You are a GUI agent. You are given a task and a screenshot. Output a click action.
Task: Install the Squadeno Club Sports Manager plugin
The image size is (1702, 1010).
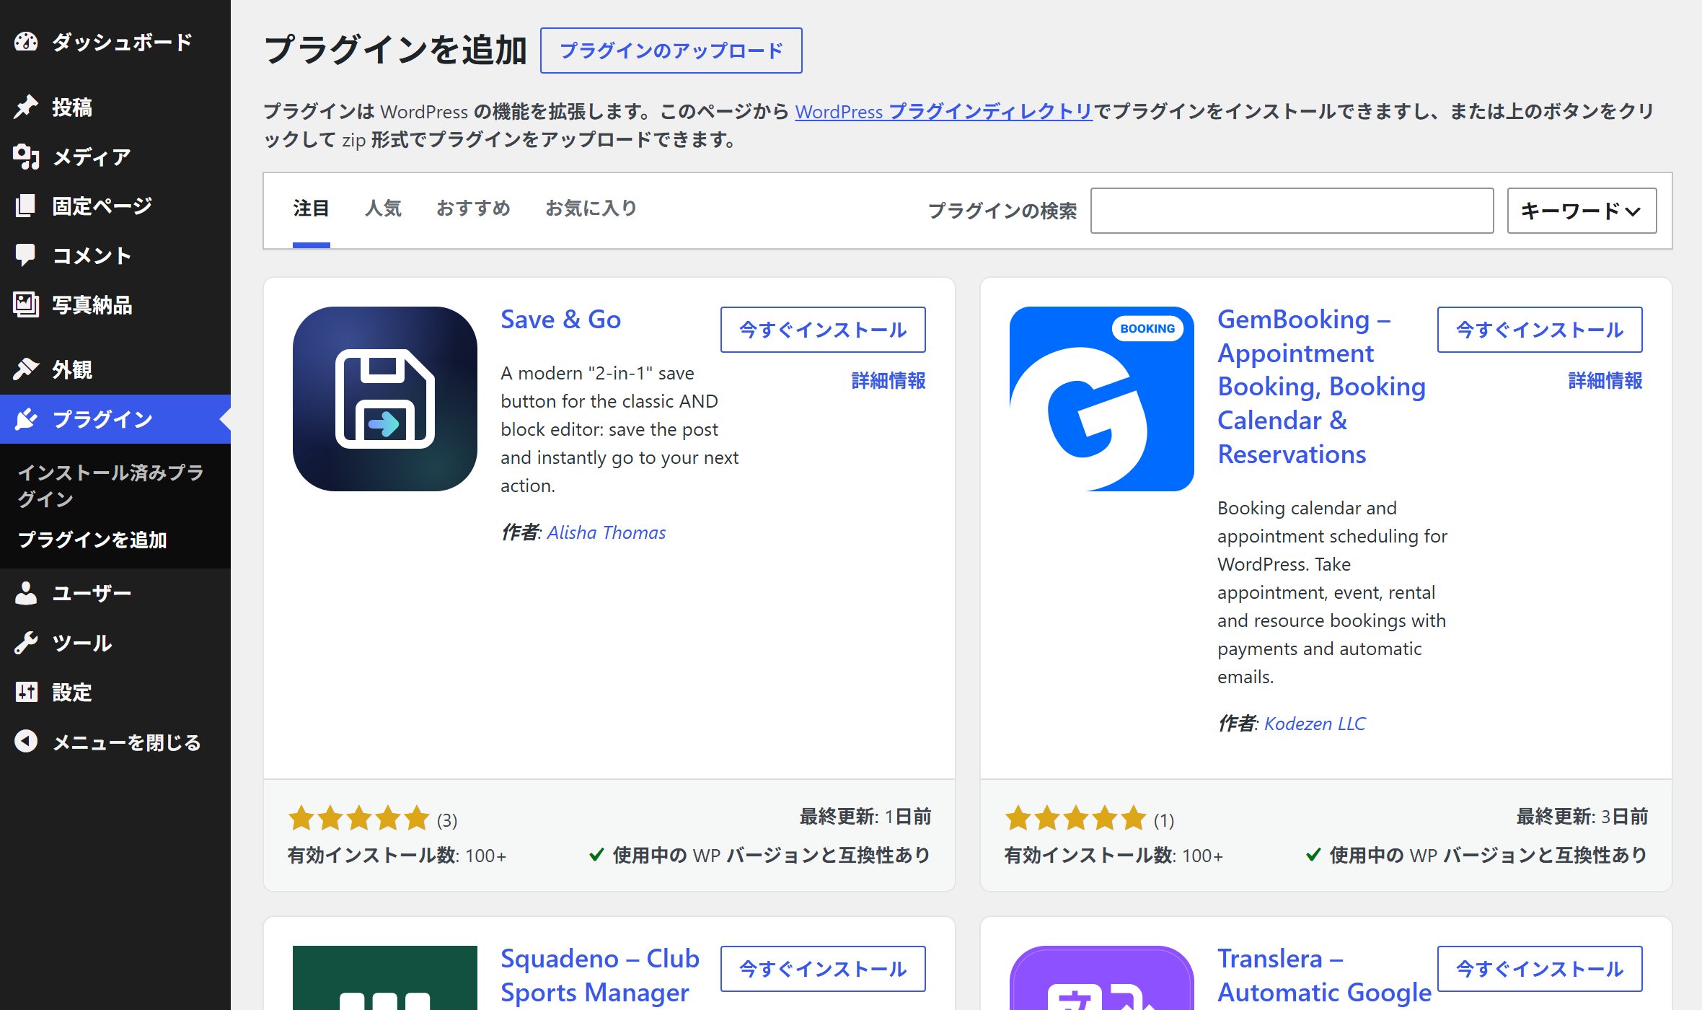point(823,969)
